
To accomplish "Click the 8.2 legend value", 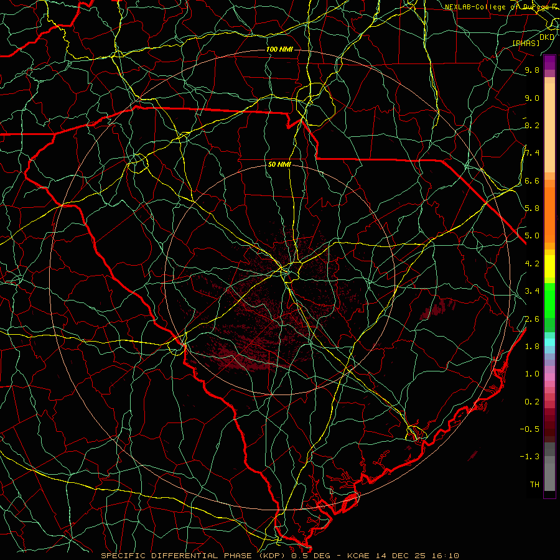I will pos(532,125).
